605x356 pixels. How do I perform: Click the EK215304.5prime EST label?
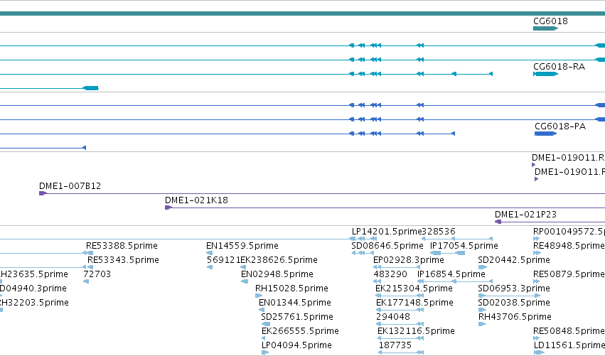click(414, 288)
